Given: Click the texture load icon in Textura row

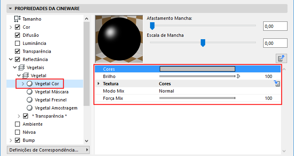Looking at the screenshot, I should pyautogui.click(x=277, y=84).
